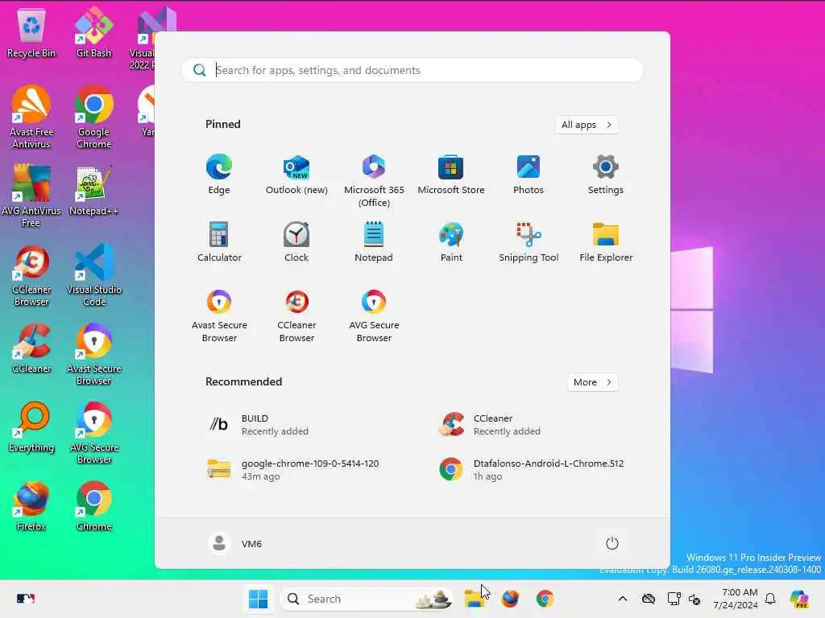Select CCleaner Browser desktop shortcut

click(x=31, y=275)
